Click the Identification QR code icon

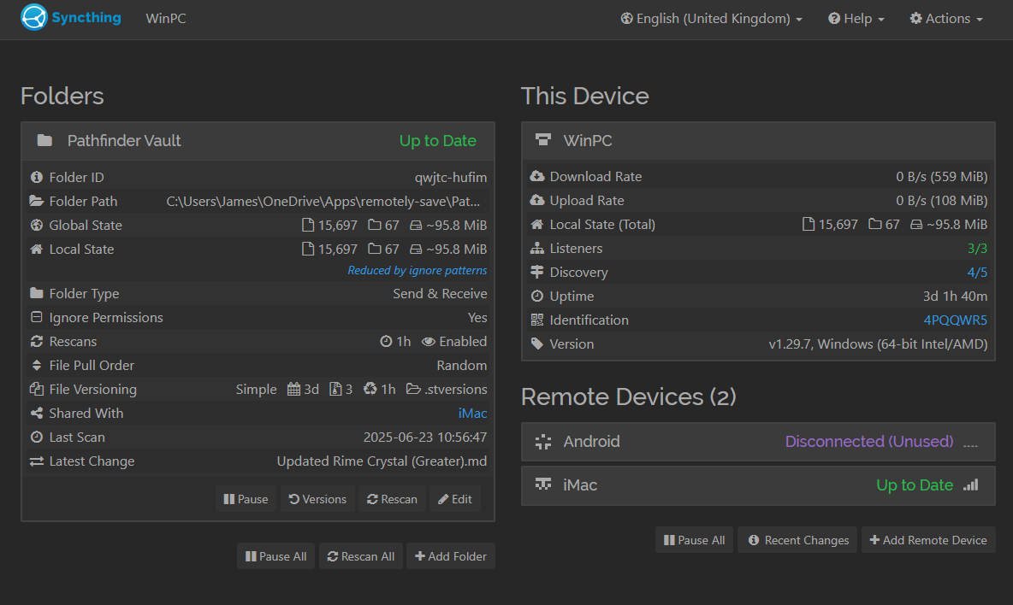[x=536, y=320]
